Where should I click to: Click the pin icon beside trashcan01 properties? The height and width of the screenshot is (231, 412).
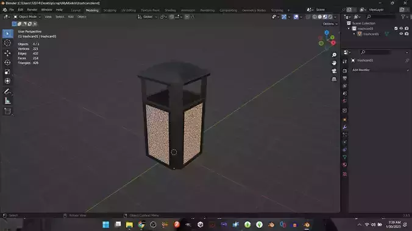407,61
